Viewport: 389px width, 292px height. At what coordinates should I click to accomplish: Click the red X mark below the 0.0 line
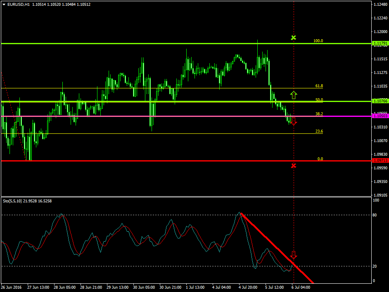tap(294, 166)
